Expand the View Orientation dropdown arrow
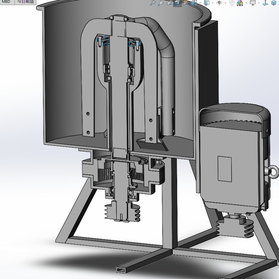The height and width of the screenshot is (279, 279). pos(200,3)
